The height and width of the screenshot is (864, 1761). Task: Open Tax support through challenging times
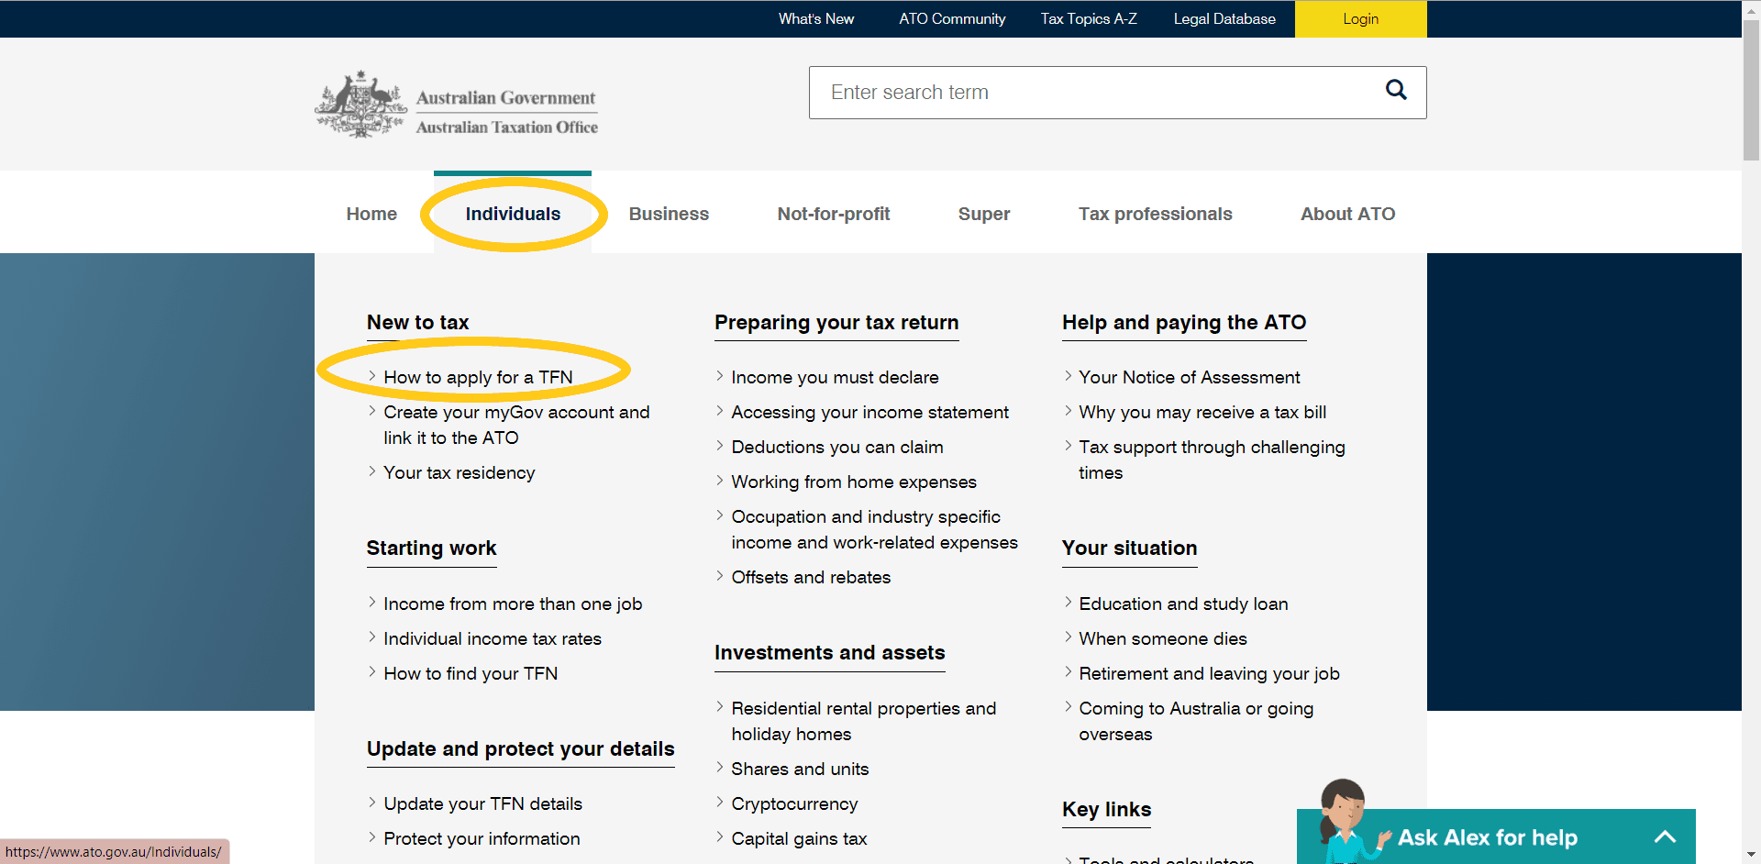click(x=1212, y=460)
